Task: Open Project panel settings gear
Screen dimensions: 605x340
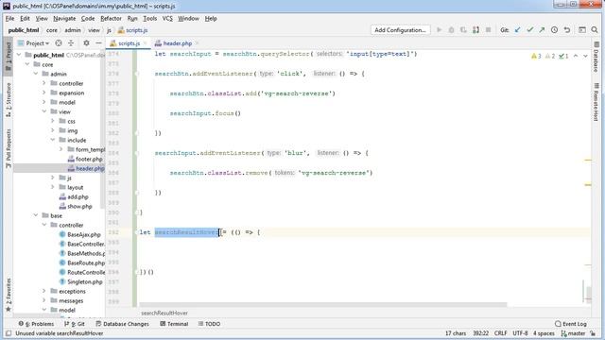Action: [x=86, y=43]
